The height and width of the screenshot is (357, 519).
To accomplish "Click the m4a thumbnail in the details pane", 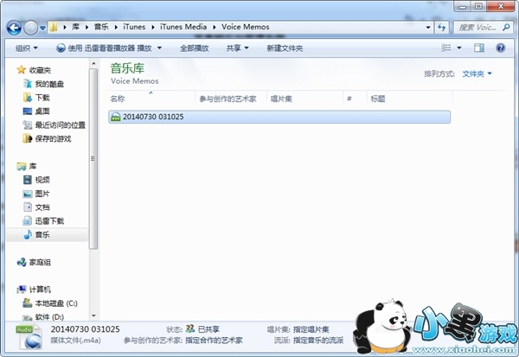I will click(29, 337).
